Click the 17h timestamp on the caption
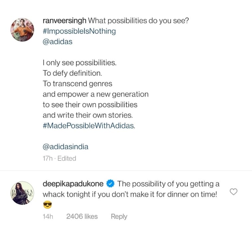The image size is (252, 230). pyautogui.click(x=47, y=158)
